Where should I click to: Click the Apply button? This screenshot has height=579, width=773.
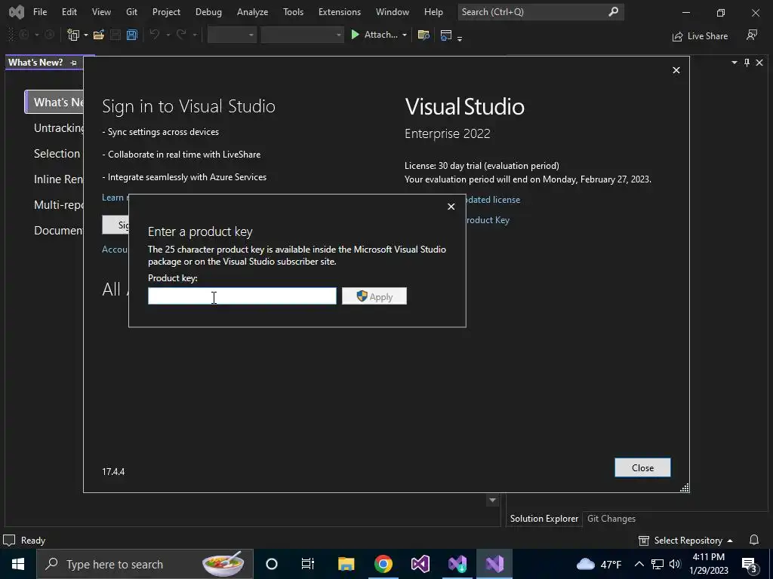click(374, 296)
